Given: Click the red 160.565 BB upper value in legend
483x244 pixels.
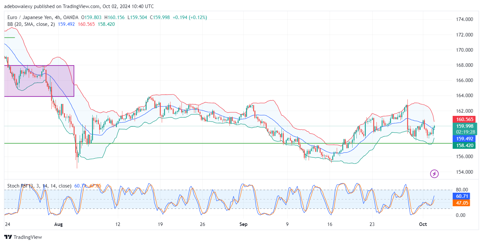Looking at the screenshot, I should click(x=86, y=24).
